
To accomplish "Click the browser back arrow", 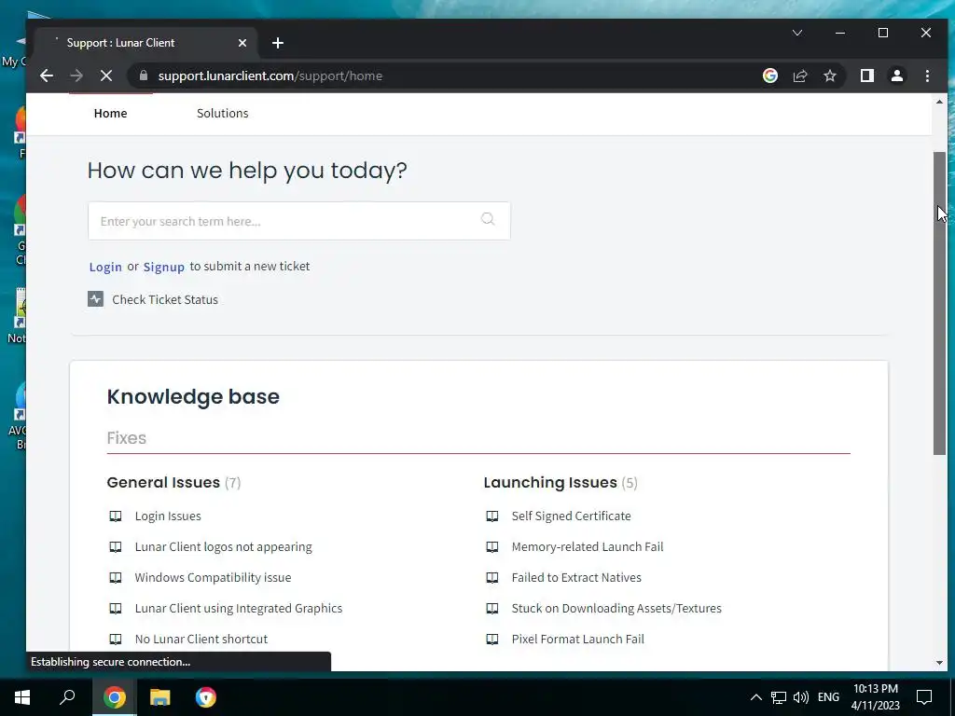I will click(x=47, y=76).
